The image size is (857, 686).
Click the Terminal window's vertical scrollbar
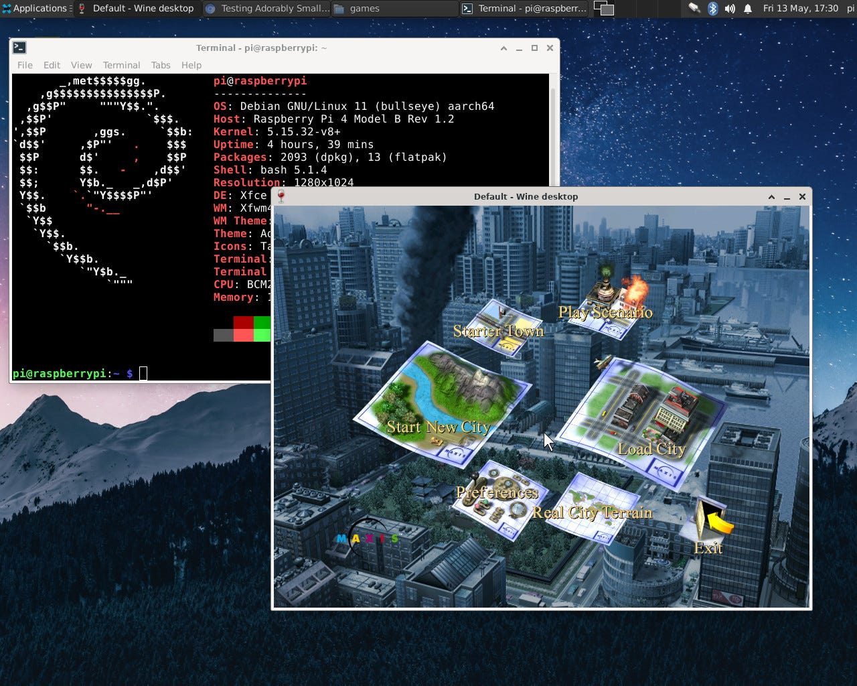pyautogui.click(x=553, y=228)
